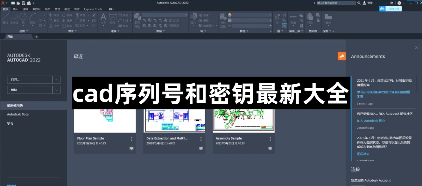Click the blue cloud upload (拖拽上传) button

point(390,9)
